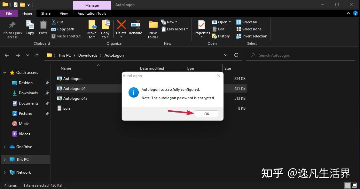
Task: Click the Rename icon on the ribbon
Action: (135, 27)
